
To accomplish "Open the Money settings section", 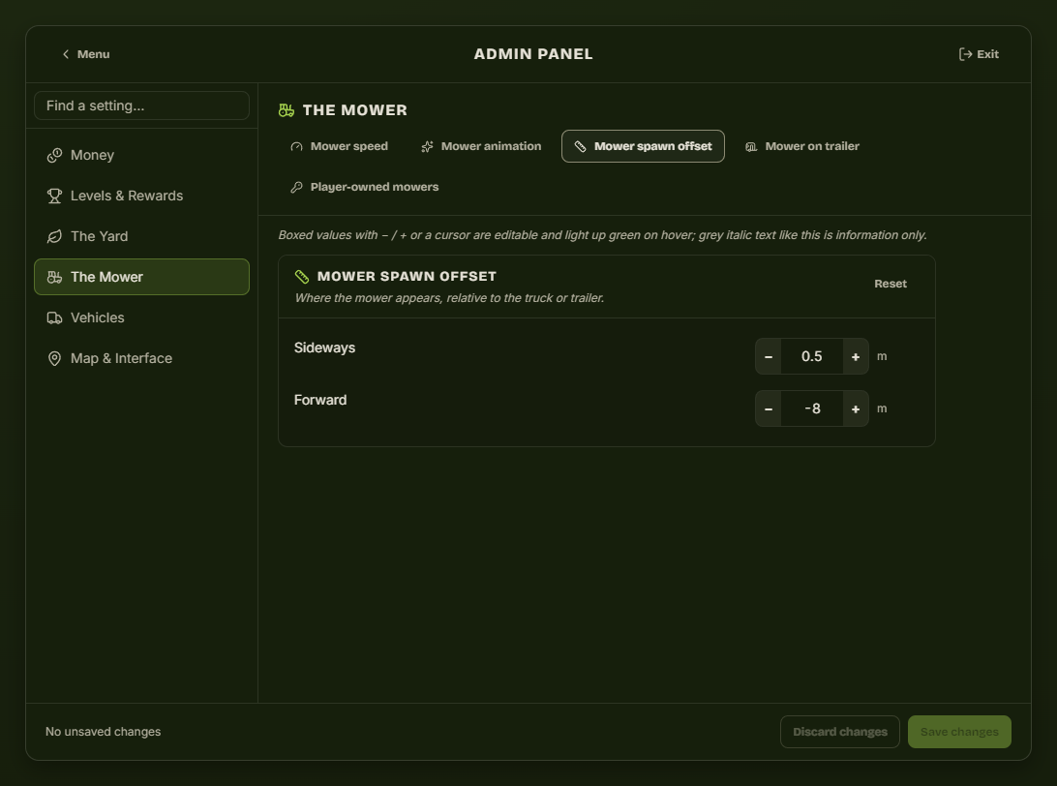I will coord(141,155).
